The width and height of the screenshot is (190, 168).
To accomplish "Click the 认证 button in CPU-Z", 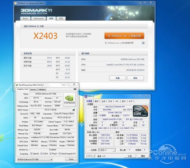I will [x=130, y=156].
